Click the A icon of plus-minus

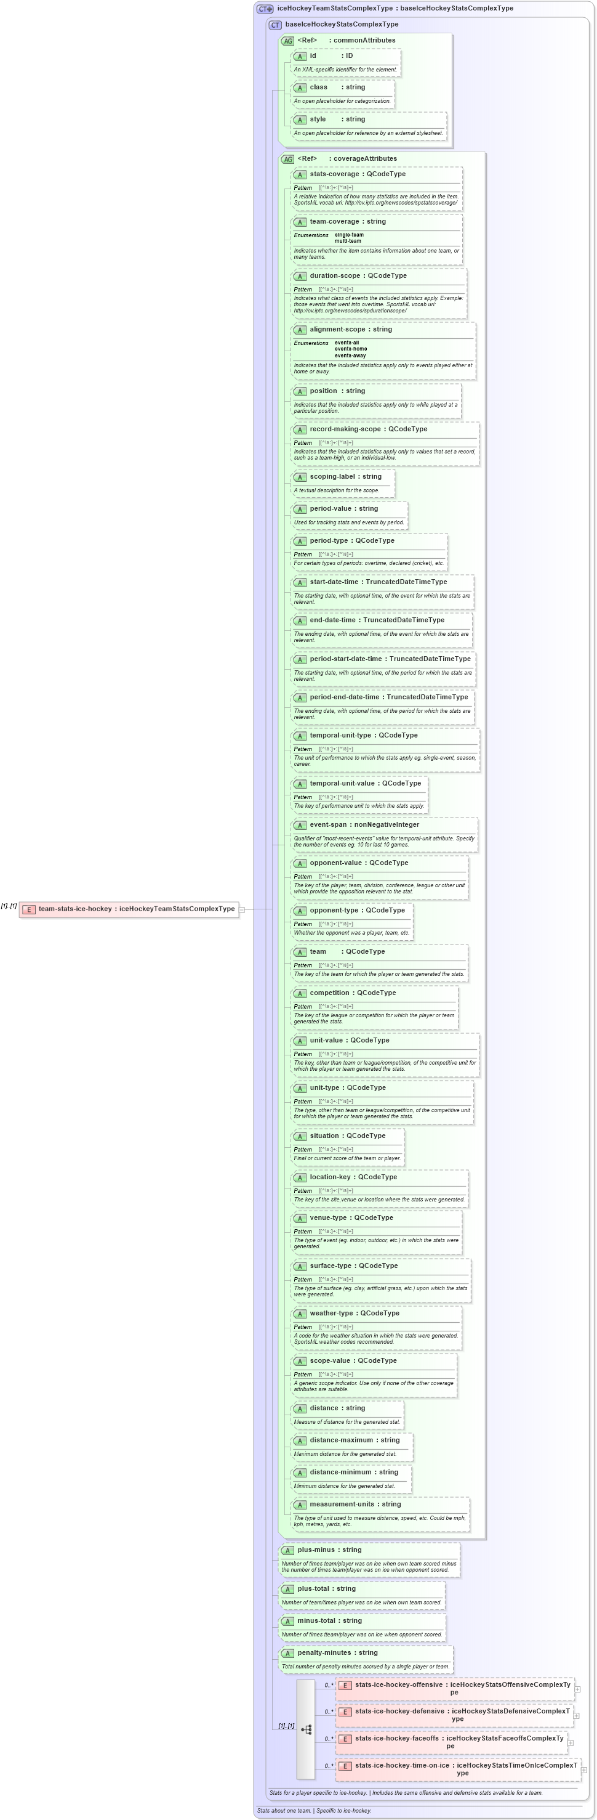click(x=287, y=1550)
